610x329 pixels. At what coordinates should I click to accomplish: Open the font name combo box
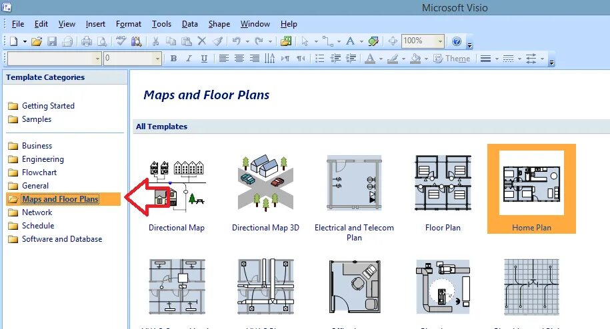click(55, 59)
